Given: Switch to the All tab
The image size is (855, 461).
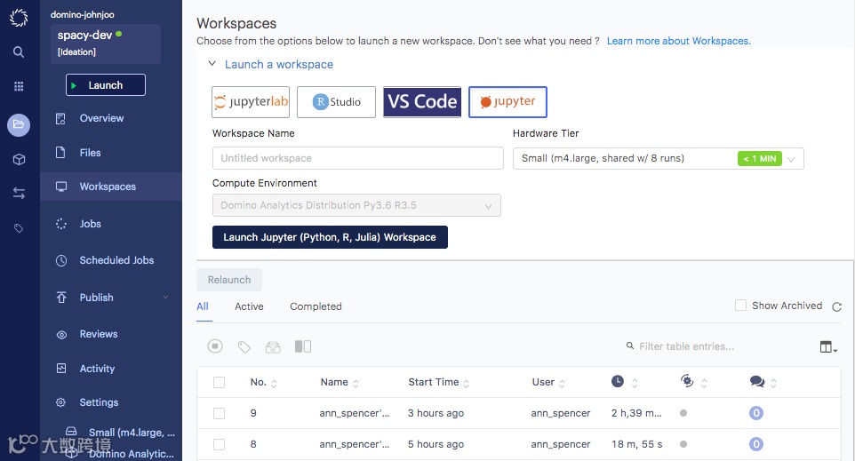Looking at the screenshot, I should 203,306.
